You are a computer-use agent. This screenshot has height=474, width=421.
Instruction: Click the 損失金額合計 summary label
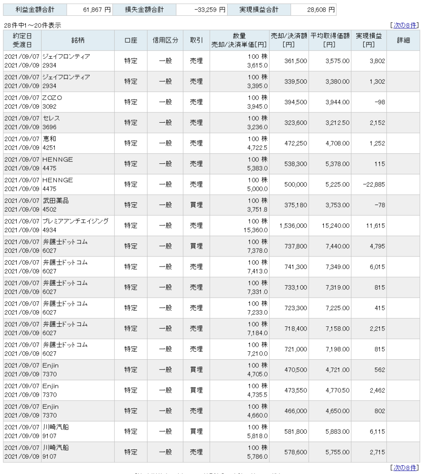pos(144,10)
